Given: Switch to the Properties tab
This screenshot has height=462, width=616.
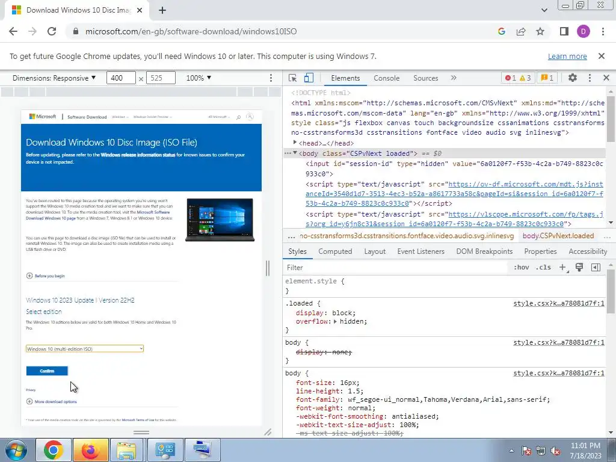Looking at the screenshot, I should 540,251.
